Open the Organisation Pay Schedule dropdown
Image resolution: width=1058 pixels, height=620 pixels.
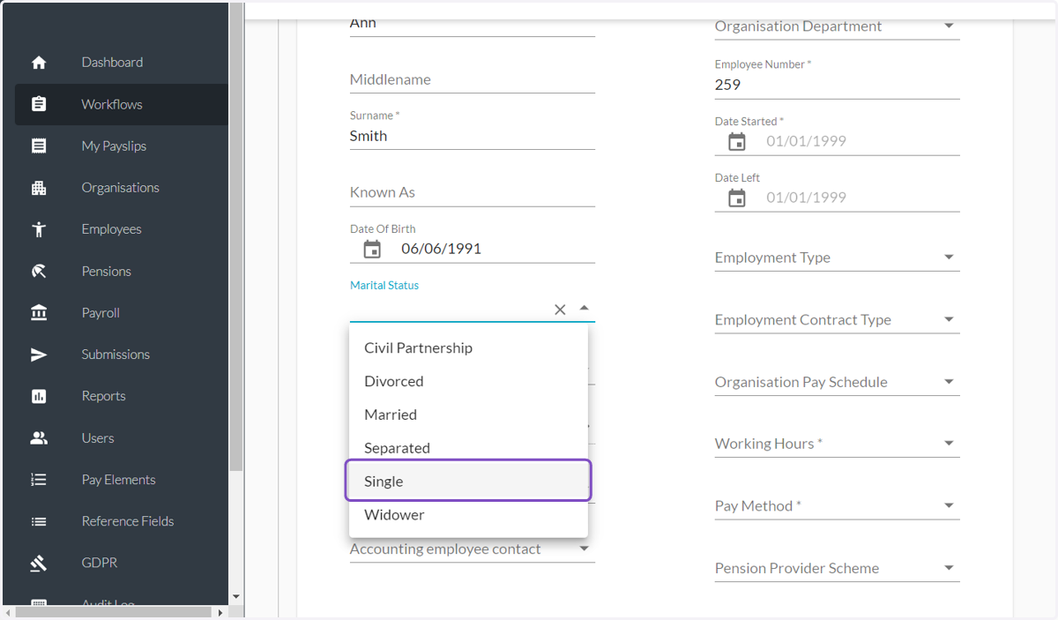949,382
